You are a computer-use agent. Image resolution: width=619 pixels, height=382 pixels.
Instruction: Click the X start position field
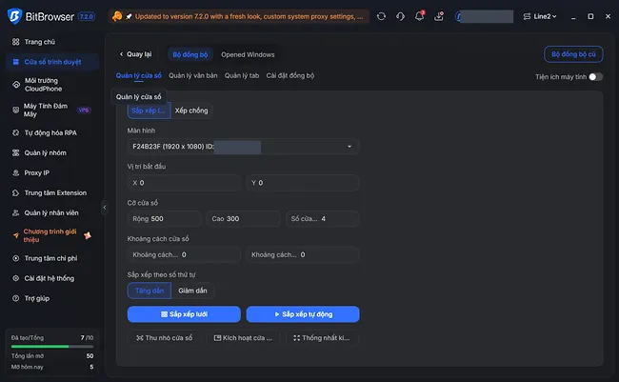coord(184,183)
